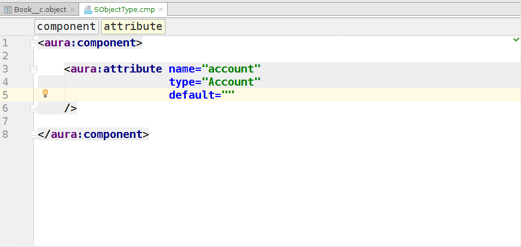Click the name value "account"
The image size is (521, 247).
click(x=231, y=69)
